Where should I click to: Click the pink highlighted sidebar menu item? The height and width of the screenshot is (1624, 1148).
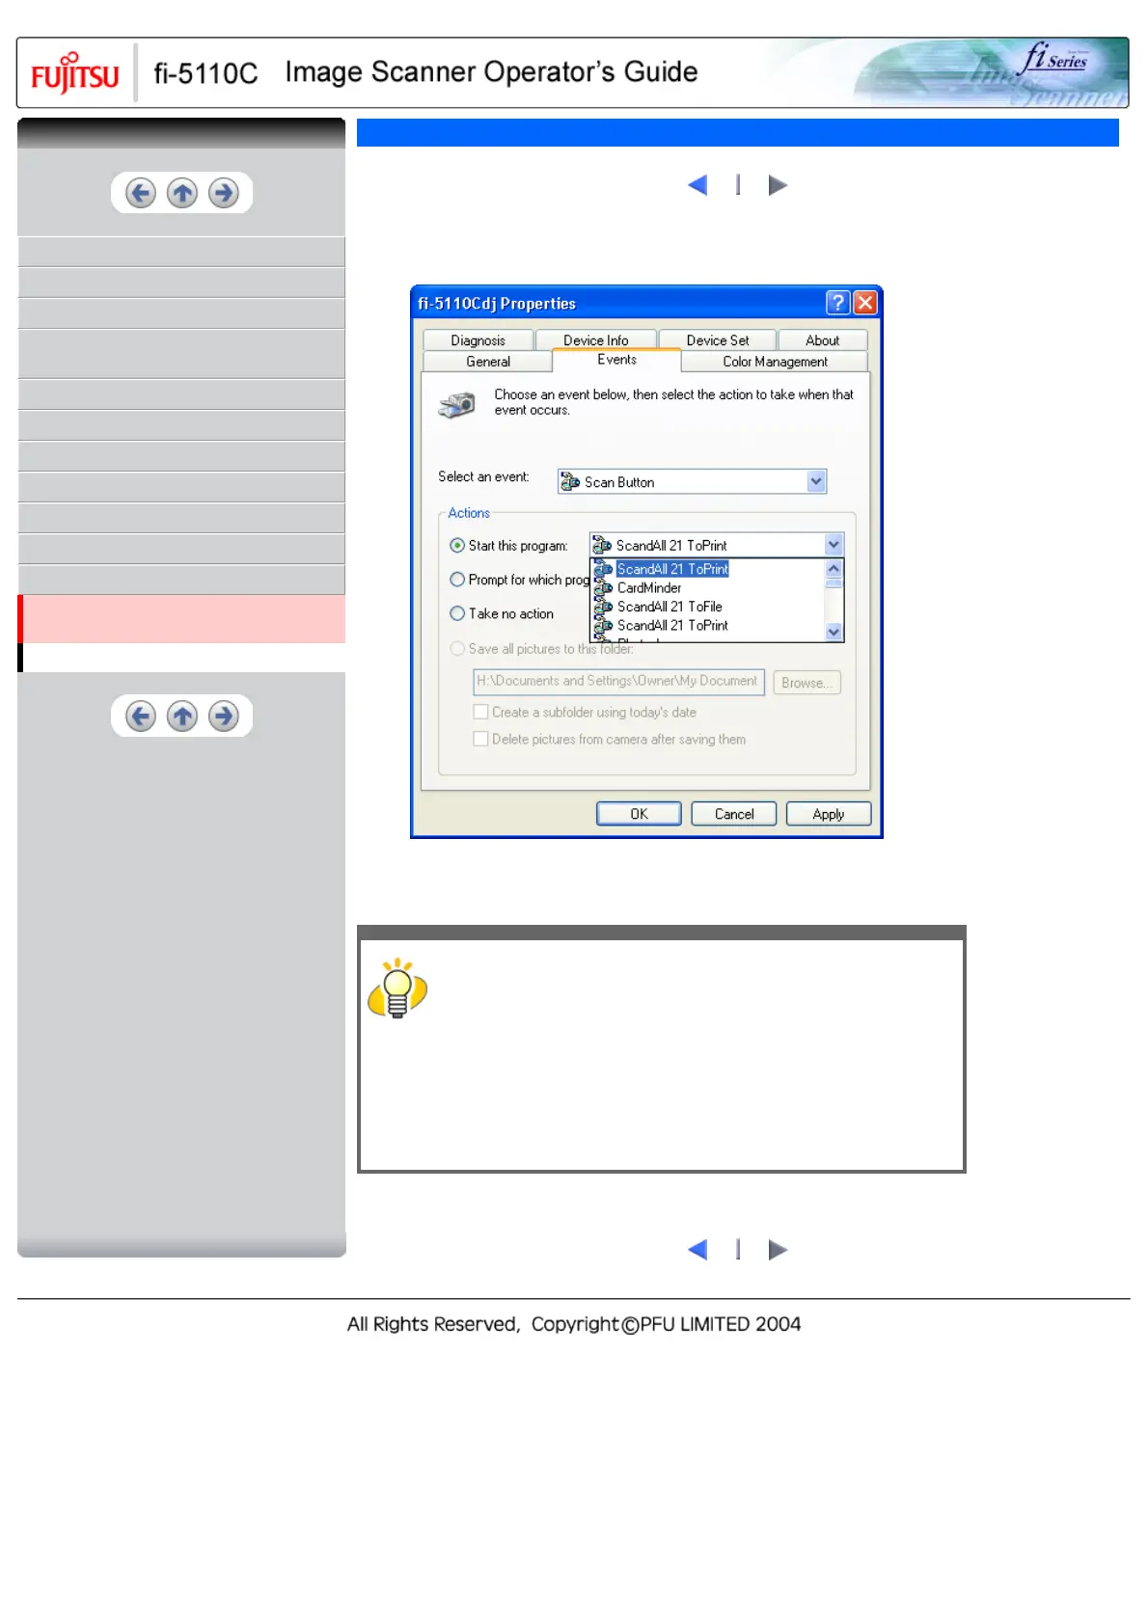182,619
